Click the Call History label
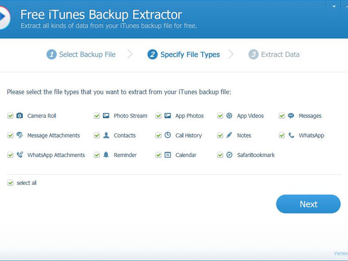 click(x=189, y=135)
